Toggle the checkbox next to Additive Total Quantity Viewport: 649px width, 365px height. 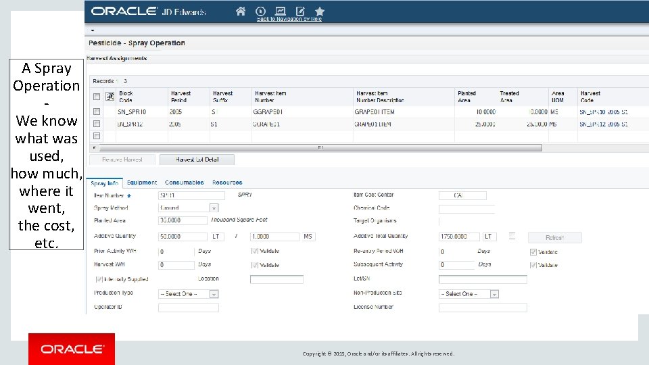pyautogui.click(x=512, y=237)
